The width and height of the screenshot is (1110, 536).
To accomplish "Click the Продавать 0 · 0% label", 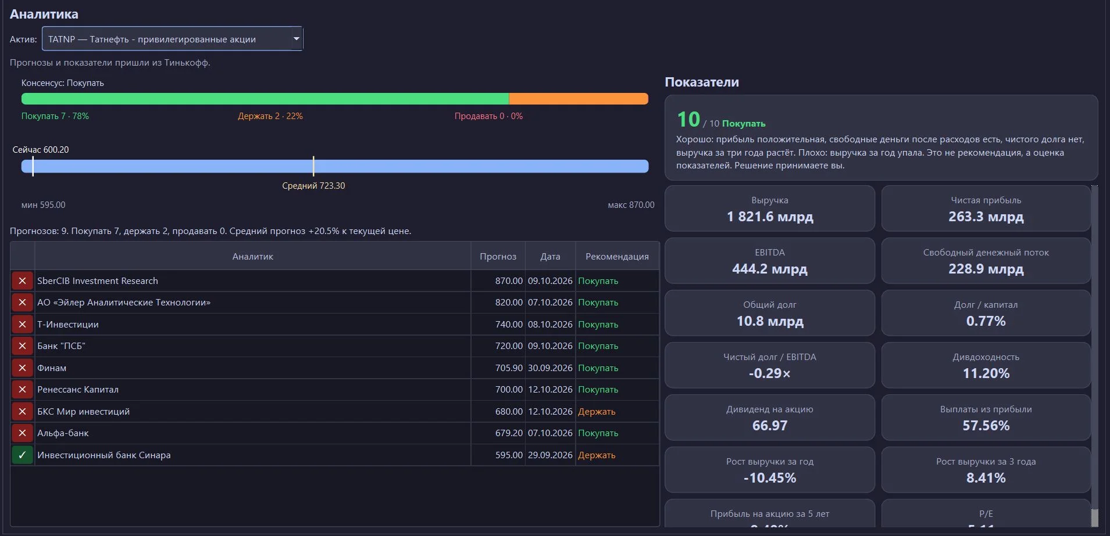I will pos(488,116).
